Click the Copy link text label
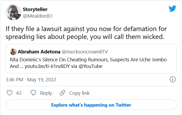This screenshot has width=182, height=115. tap(79, 93)
